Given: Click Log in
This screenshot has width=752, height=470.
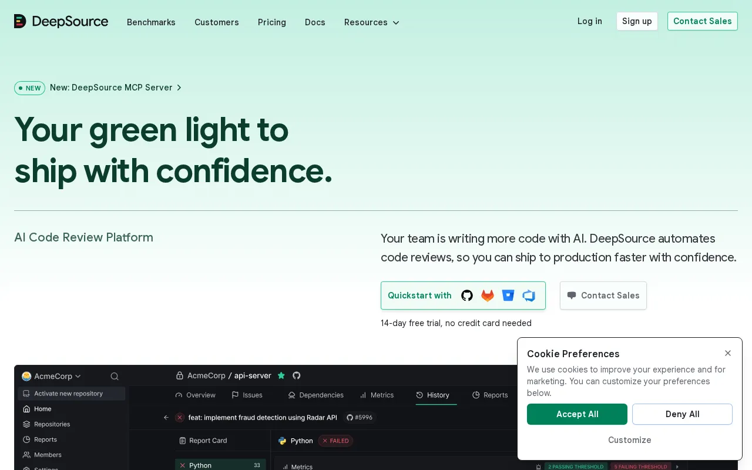Looking at the screenshot, I should point(589,21).
